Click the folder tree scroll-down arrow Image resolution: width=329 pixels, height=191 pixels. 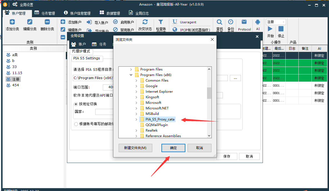click(x=209, y=136)
